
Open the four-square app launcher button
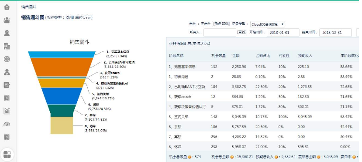point(7,154)
